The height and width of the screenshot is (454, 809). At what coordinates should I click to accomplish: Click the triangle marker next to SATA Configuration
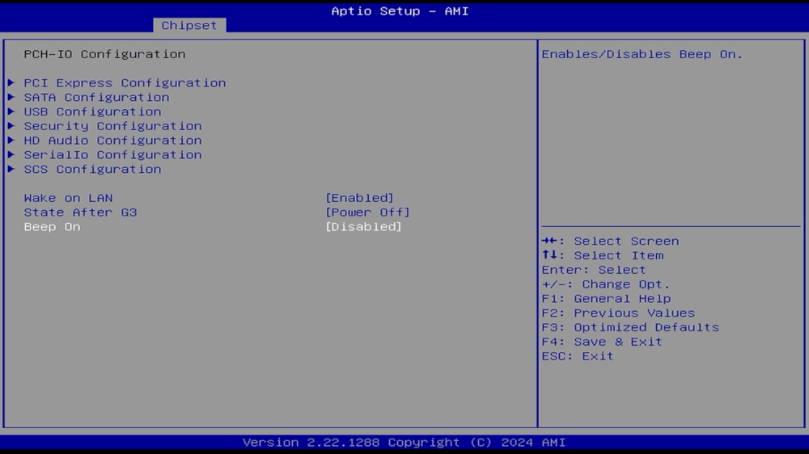pos(11,98)
